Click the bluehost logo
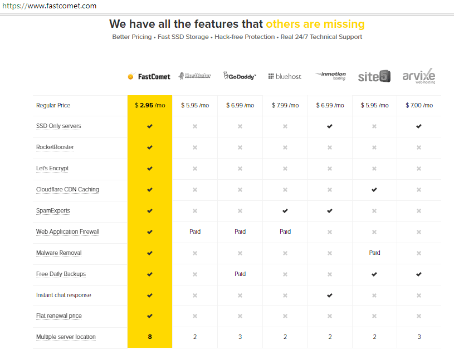 (285, 76)
